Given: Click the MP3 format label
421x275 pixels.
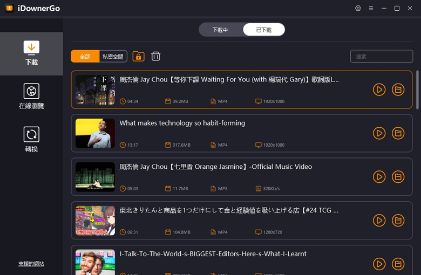Looking at the screenshot, I should 222,189.
